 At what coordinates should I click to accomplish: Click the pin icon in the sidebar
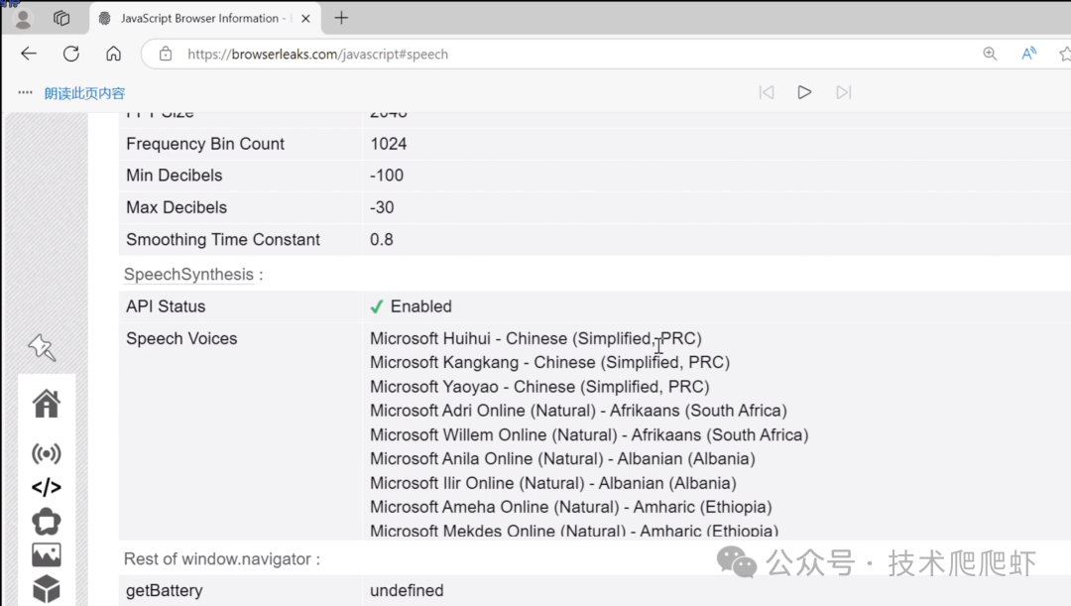(x=42, y=347)
